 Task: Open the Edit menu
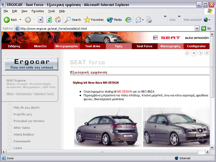pyautogui.click(x=15, y=11)
